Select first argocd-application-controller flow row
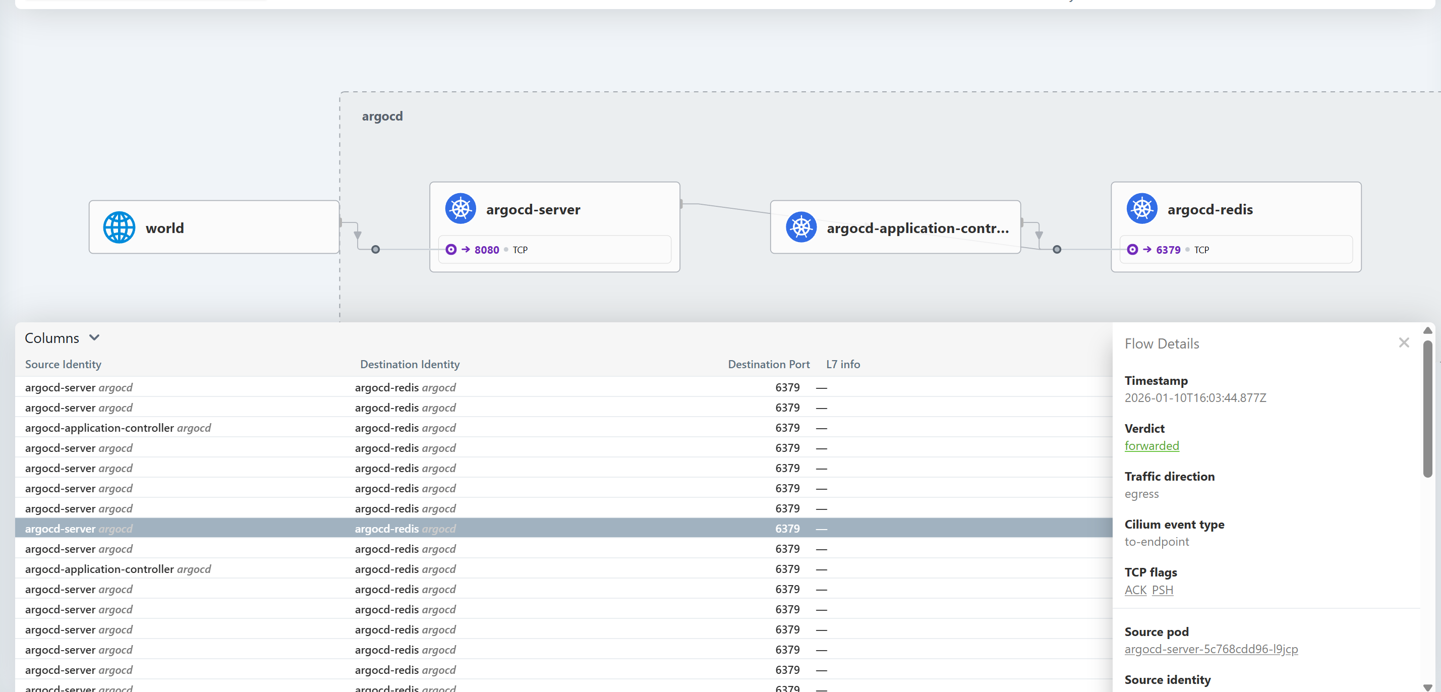Viewport: 1441px width, 692px height. (x=118, y=428)
